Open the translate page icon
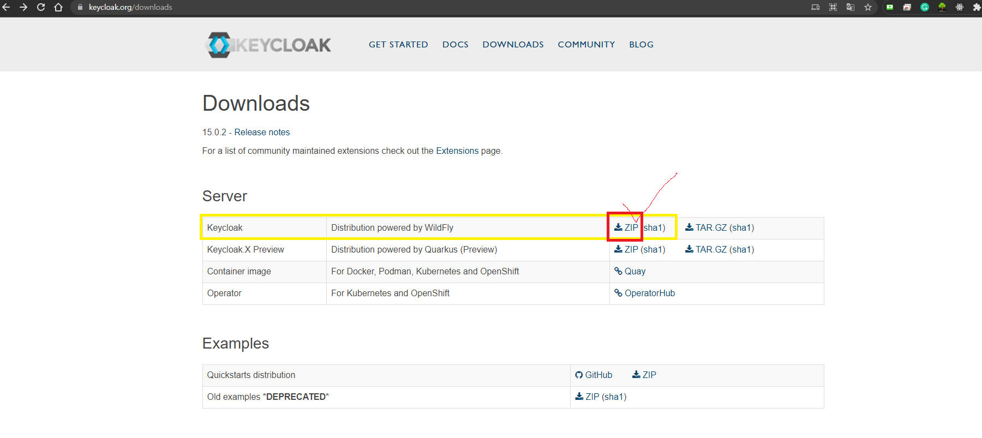The height and width of the screenshot is (438, 982). 851,7
